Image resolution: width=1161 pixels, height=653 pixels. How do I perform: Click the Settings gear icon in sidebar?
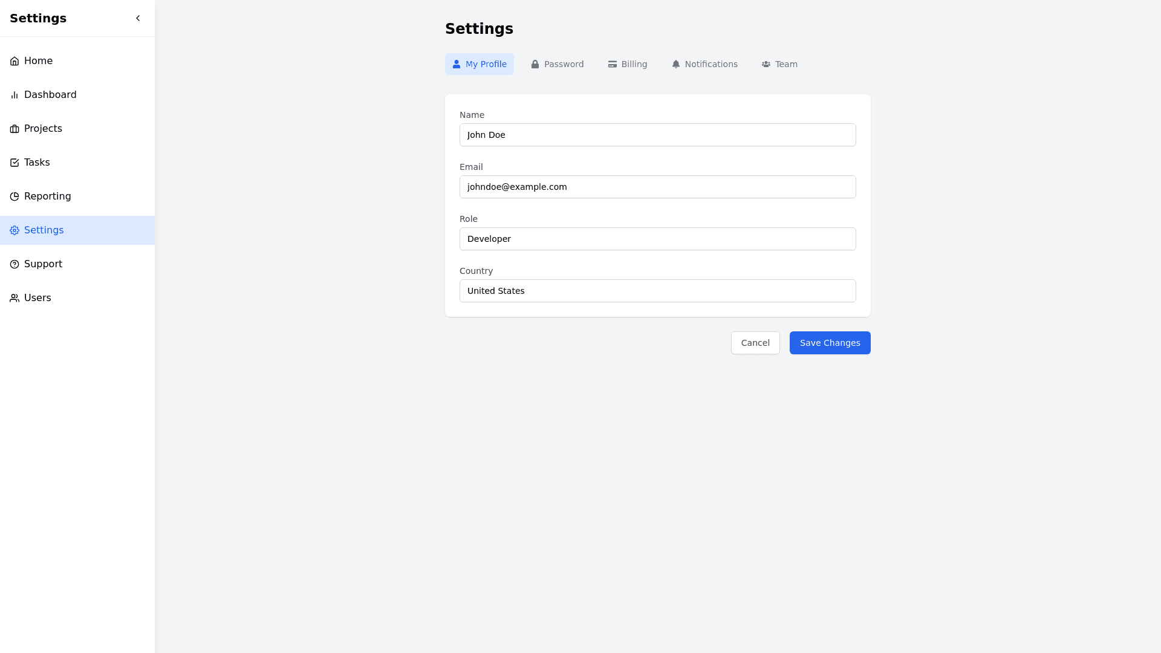click(x=15, y=230)
